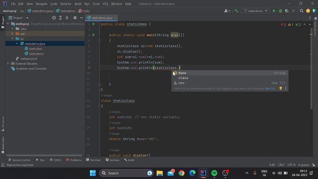Go to next highlighted error arrow
The width and height of the screenshot is (318, 179).
[310, 24]
